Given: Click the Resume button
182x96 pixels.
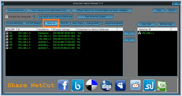Looking at the screenshot, I should (x=51, y=23).
